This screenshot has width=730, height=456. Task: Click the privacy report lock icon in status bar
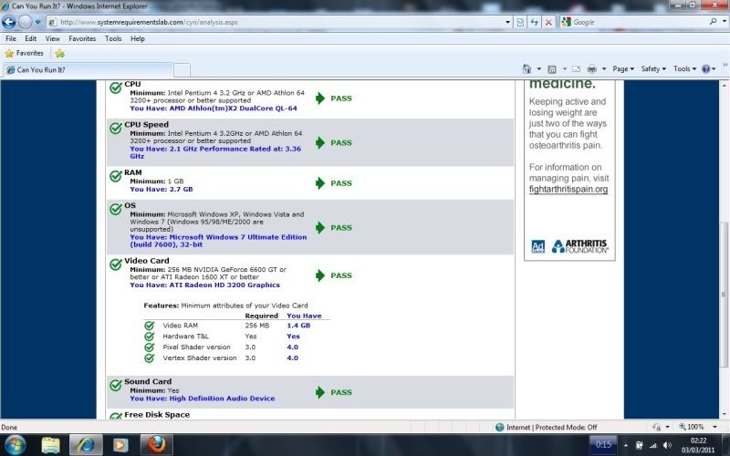(657, 427)
